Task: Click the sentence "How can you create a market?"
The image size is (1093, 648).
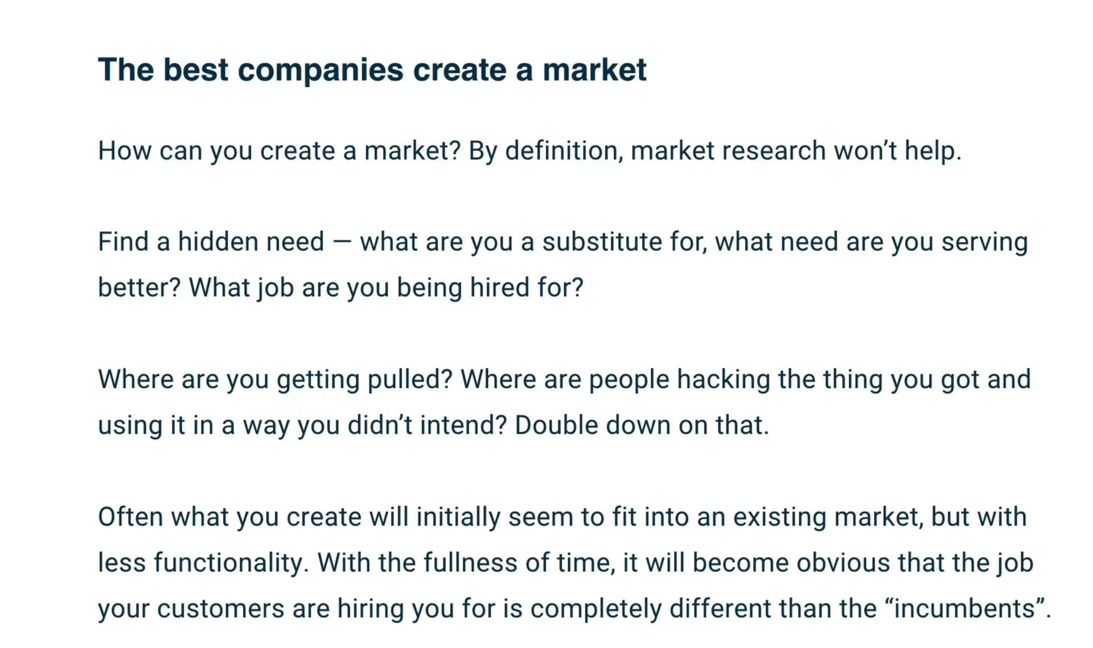Action: click(279, 151)
